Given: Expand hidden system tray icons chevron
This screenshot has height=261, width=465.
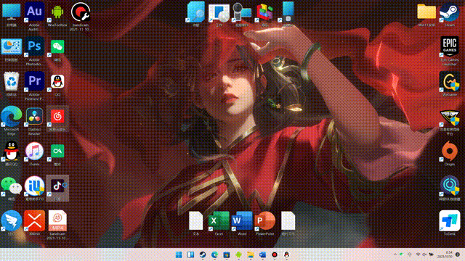Looking at the screenshot, I should [395, 254].
